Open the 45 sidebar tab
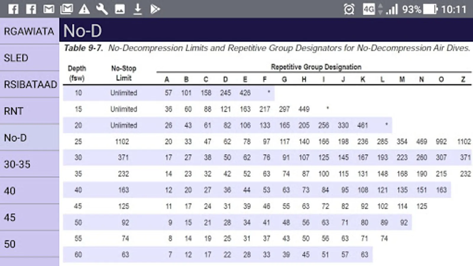Image resolution: width=473 pixels, height=266 pixels. click(x=29, y=217)
